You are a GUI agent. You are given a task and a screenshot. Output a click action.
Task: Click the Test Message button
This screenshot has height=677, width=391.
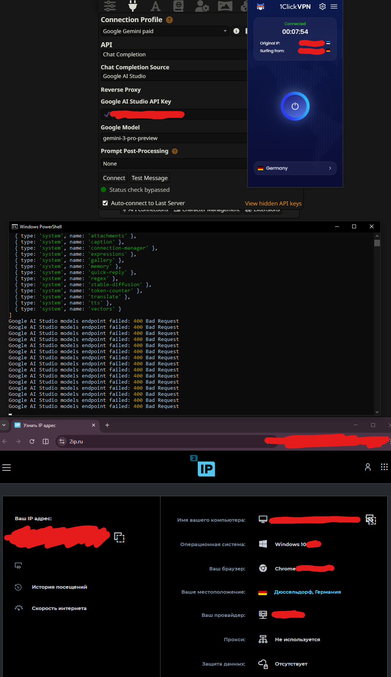149,178
